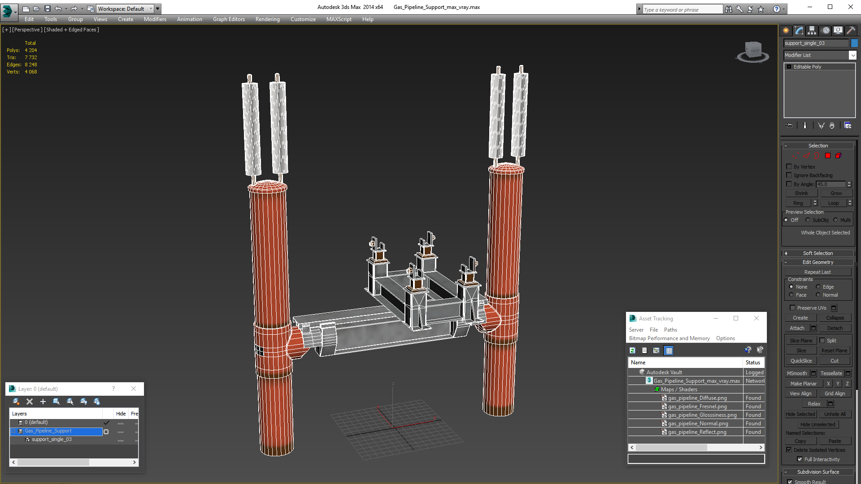This screenshot has height=484, width=861.
Task: Select Polygon sub-object level red square
Action: 828,156
